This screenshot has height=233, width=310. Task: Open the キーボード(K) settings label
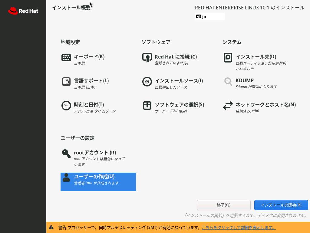click(x=89, y=57)
